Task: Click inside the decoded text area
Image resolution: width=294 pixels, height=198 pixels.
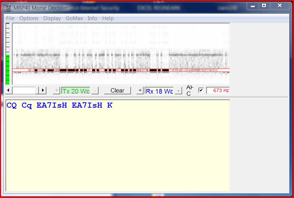Action: [x=118, y=144]
